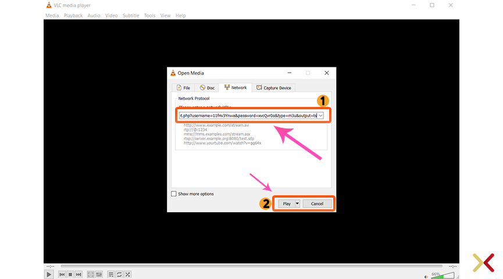Open the Playback menu

[x=73, y=15]
